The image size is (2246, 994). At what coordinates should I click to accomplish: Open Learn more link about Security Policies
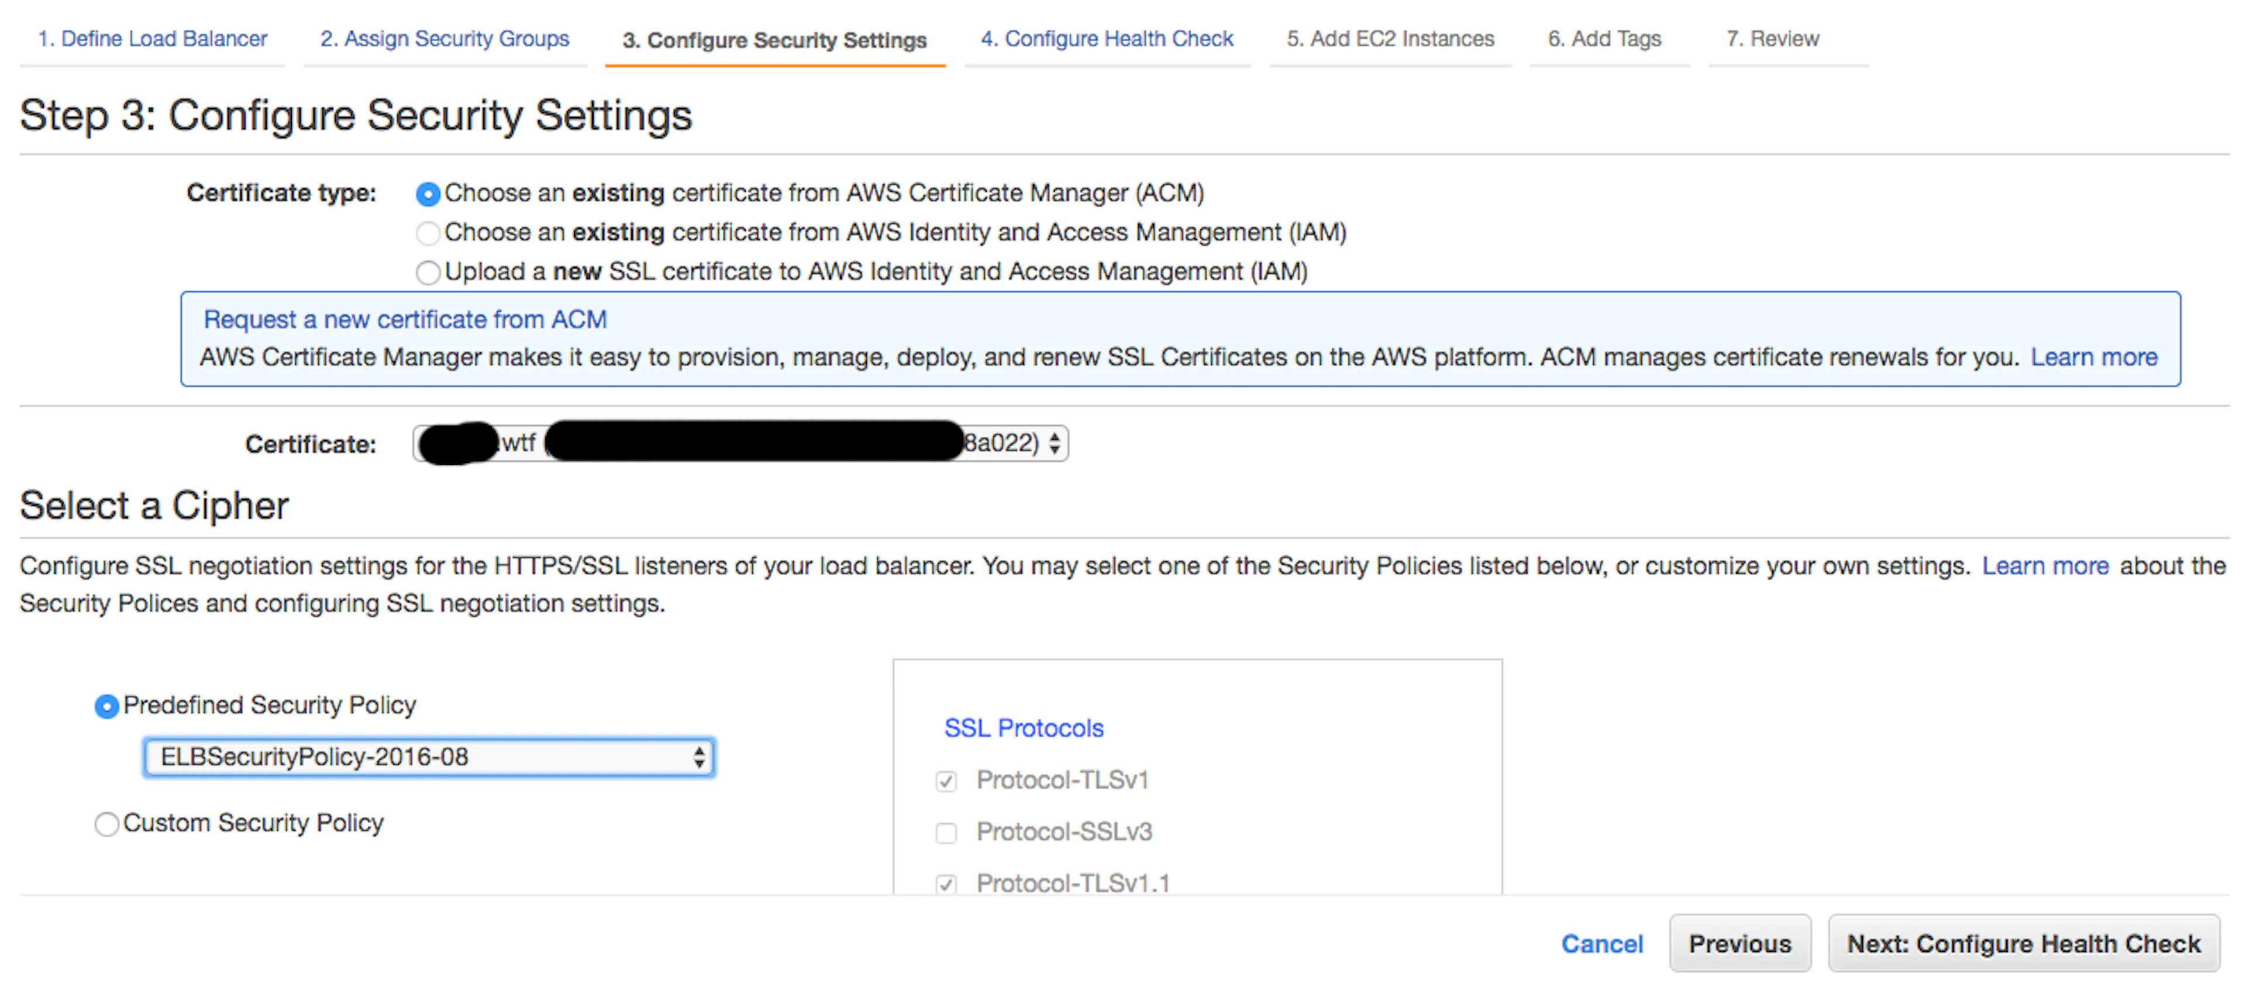click(2045, 566)
